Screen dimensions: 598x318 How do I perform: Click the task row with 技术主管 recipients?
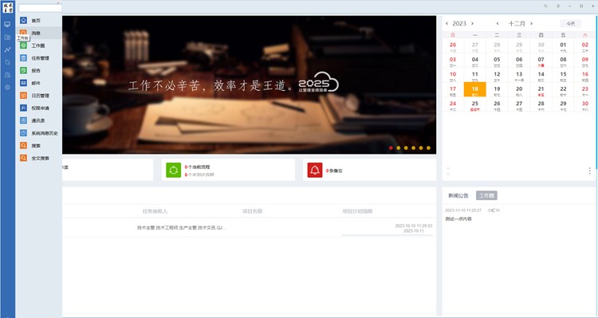[x=249, y=228]
